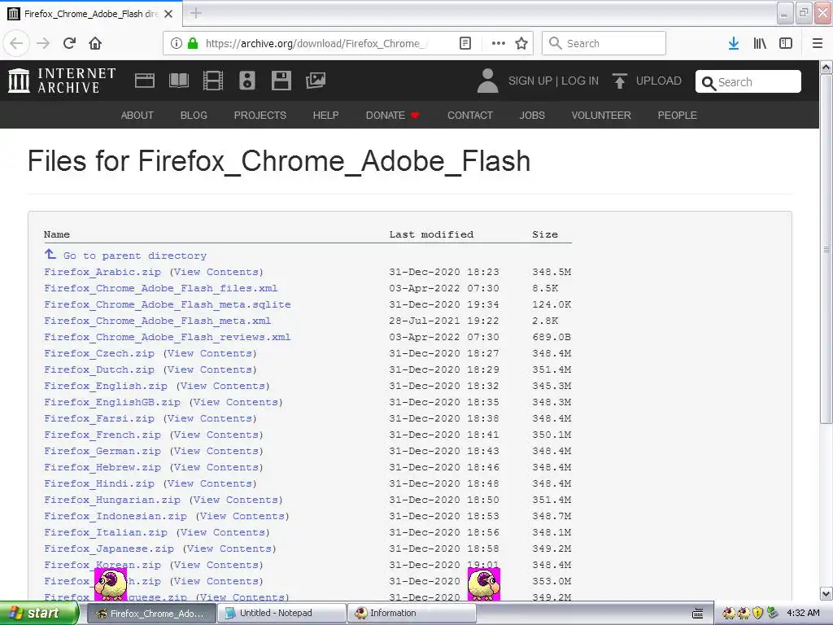This screenshot has height=625, width=833.
Task: Click the vertical scrollbar thumb
Action: (x=826, y=249)
